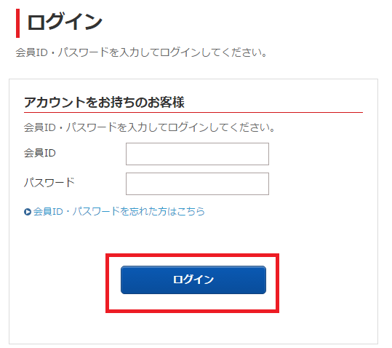Viewport: 392px width, 348px height.
Task: Click the instruction text under the page heading
Action: [x=142, y=52]
